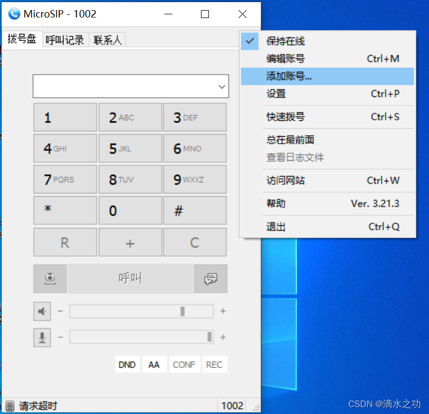The width and height of the screenshot is (429, 414).
Task: Select 添加账号... menu item
Action: pos(327,76)
